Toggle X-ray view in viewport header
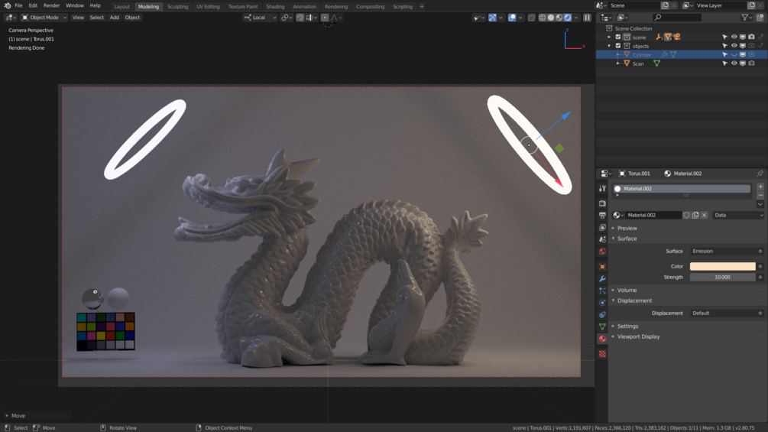This screenshot has width=768, height=432. click(x=531, y=18)
